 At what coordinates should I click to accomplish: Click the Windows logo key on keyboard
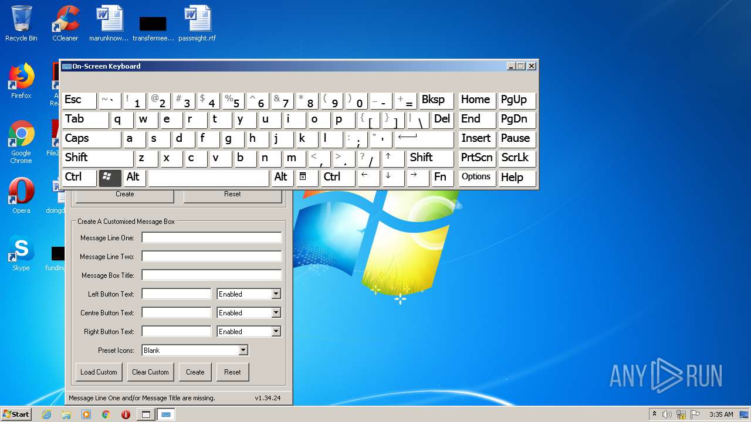110,178
